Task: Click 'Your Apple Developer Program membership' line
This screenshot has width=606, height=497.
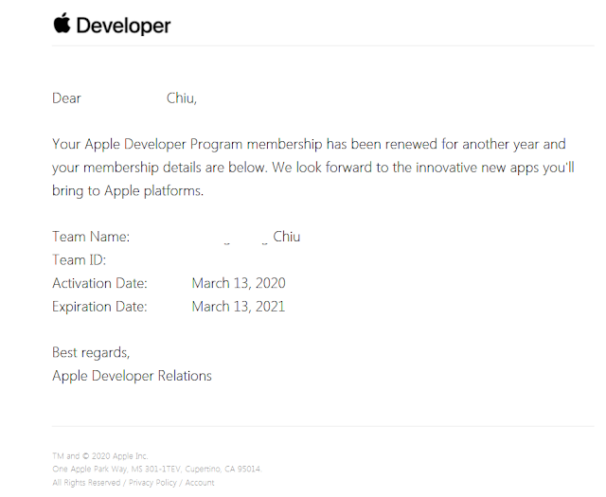Action: pyautogui.click(x=310, y=144)
